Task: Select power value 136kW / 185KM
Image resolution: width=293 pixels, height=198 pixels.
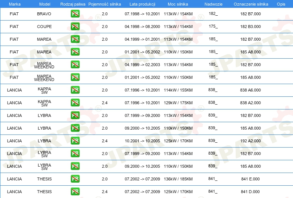Action: (x=178, y=179)
